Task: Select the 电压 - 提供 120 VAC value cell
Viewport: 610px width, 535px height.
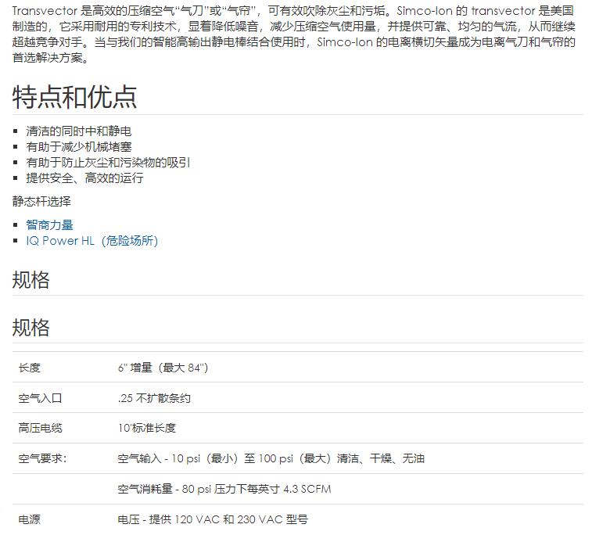Action: tap(213, 519)
